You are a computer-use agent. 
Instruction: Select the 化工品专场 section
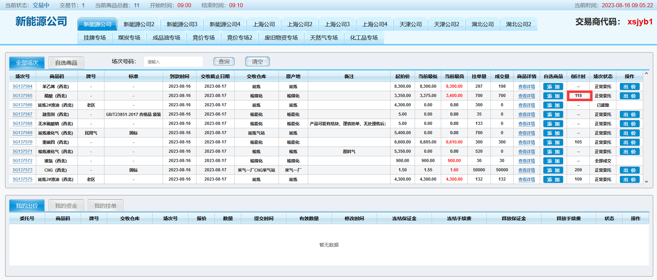pos(364,37)
